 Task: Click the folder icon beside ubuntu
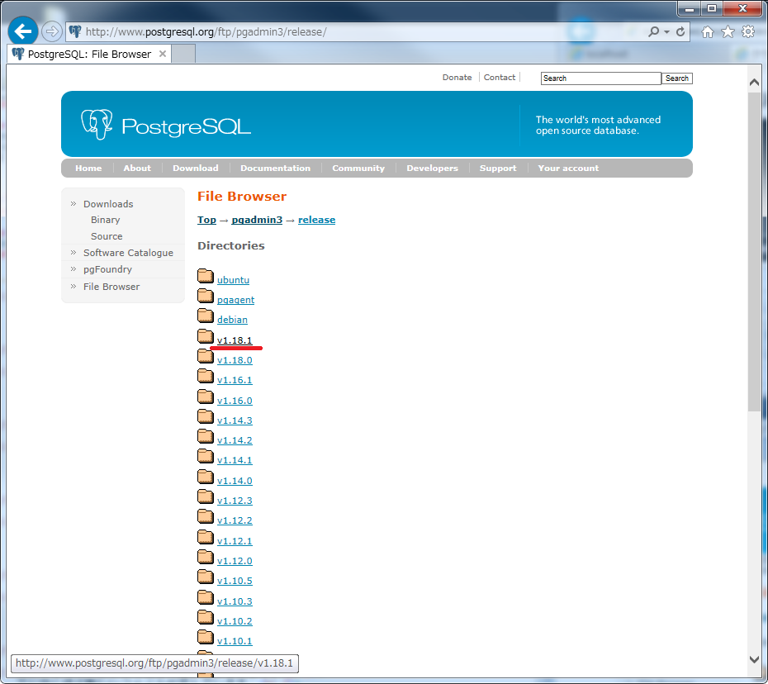(206, 276)
